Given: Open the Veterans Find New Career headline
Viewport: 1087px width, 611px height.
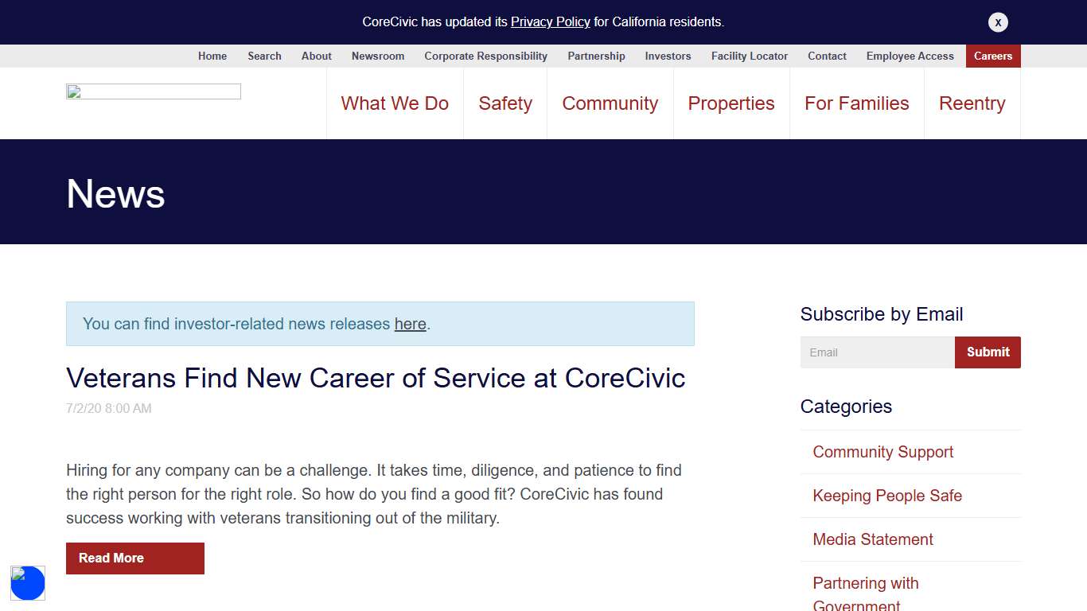Looking at the screenshot, I should tap(376, 378).
